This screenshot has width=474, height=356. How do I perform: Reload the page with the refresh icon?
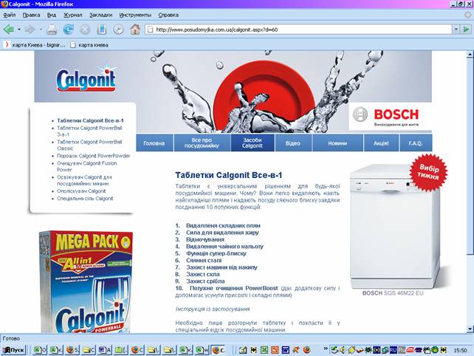pyautogui.click(x=69, y=30)
